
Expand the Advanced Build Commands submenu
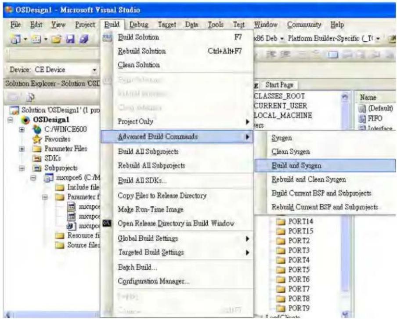click(177, 136)
